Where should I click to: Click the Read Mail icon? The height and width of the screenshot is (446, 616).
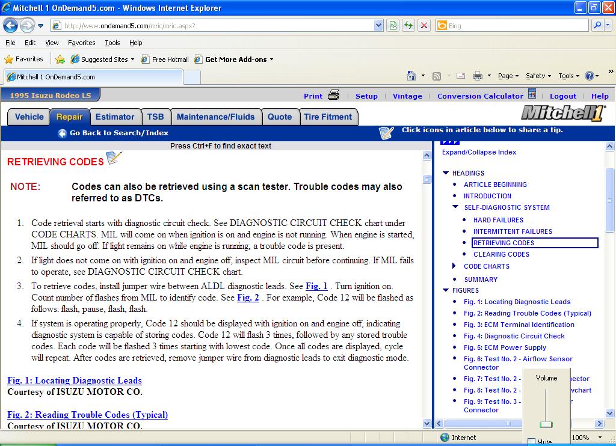[x=461, y=76]
